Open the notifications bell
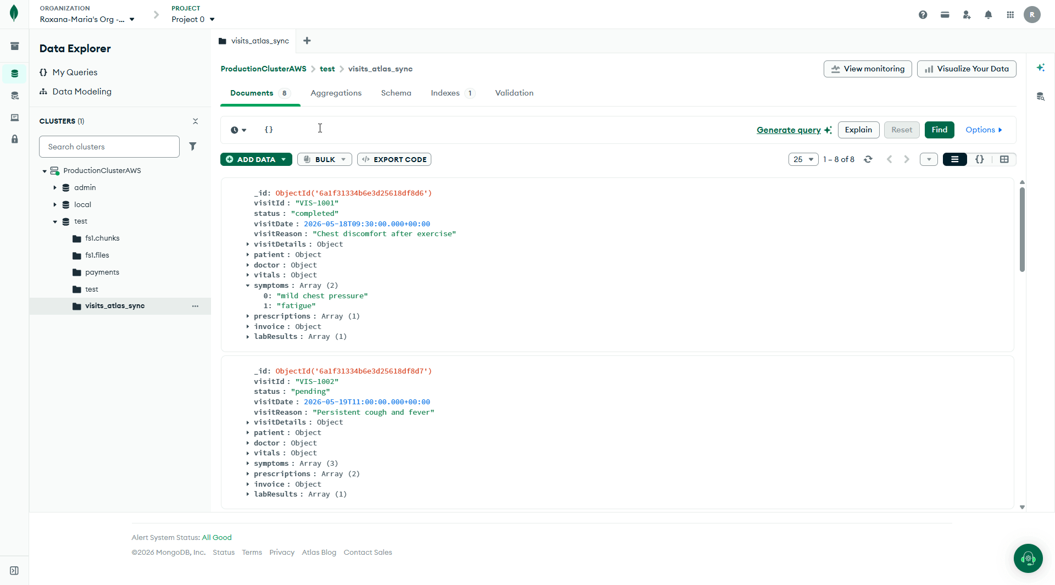This screenshot has width=1055, height=585. 988,15
